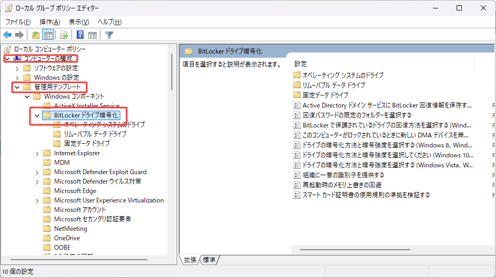Click the OOBE folder icon in tree
This screenshot has height=278, width=496.
(47, 248)
